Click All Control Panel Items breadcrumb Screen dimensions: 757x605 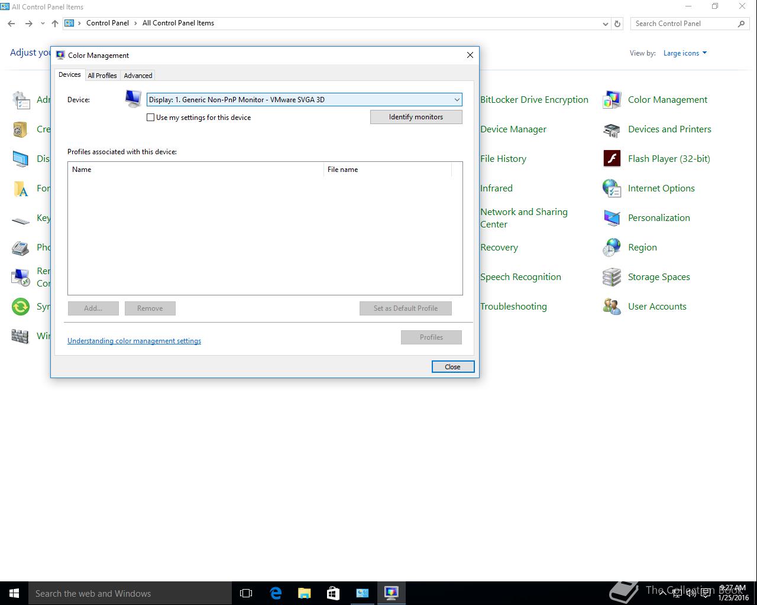click(x=178, y=23)
